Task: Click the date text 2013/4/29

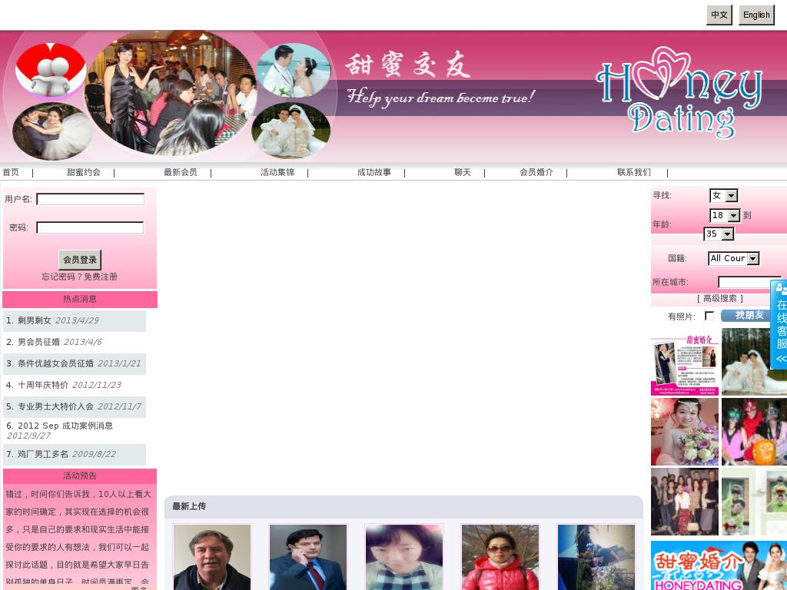Action: click(77, 320)
